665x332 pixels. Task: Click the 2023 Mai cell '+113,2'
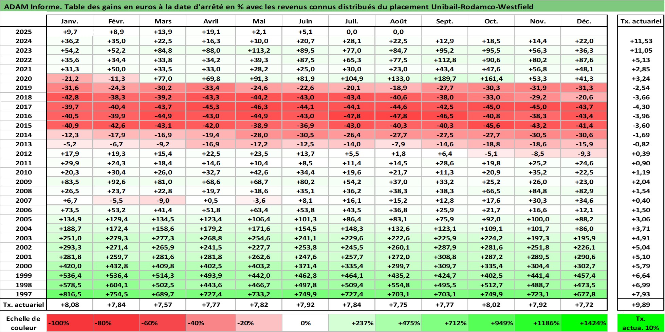(x=259, y=50)
